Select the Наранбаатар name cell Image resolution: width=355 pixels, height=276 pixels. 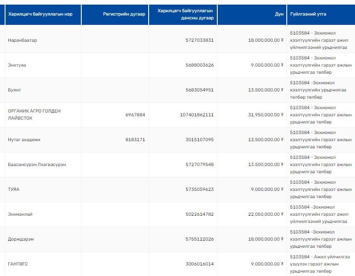(x=22, y=40)
